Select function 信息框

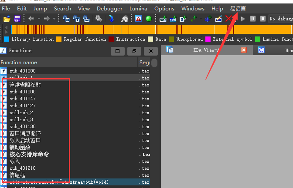tap(75, 175)
